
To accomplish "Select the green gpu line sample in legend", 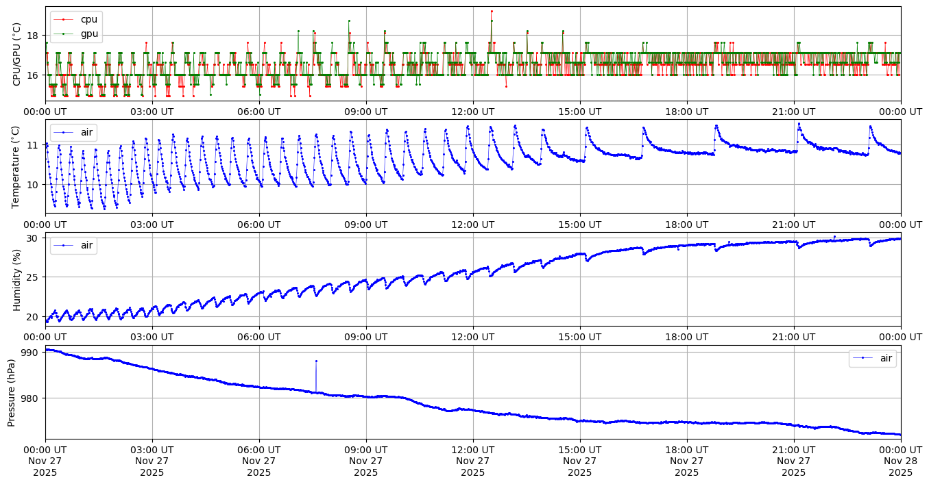I will [64, 33].
